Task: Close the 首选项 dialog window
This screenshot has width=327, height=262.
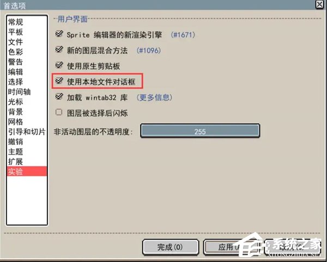Action: click(x=319, y=4)
